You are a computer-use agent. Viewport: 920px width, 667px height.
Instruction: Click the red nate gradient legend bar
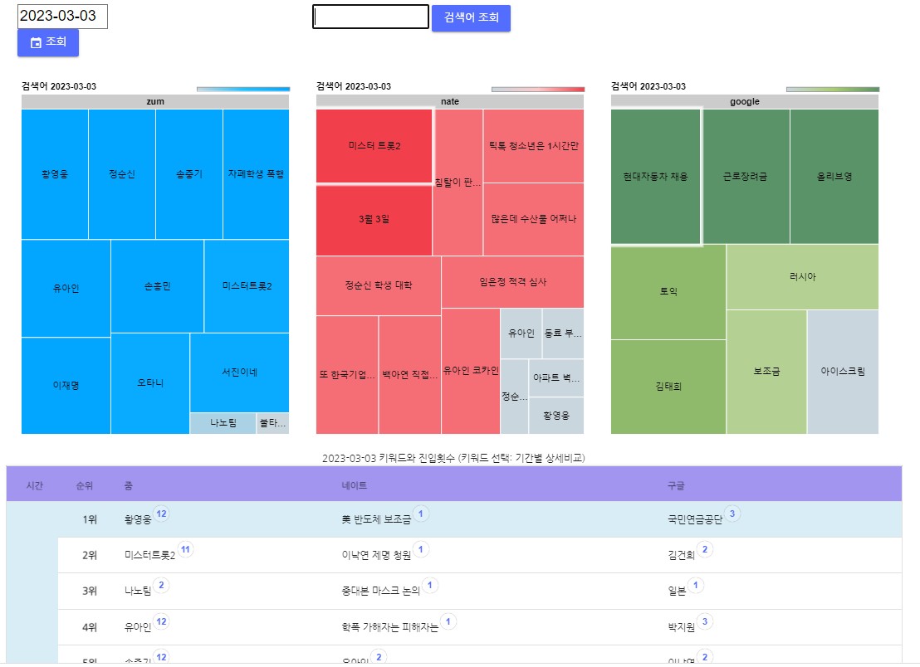click(x=538, y=89)
